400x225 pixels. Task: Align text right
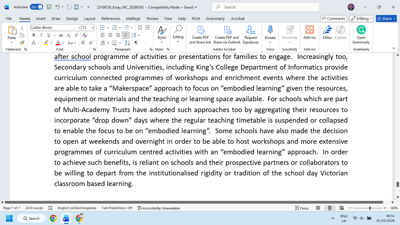[x=118, y=35]
